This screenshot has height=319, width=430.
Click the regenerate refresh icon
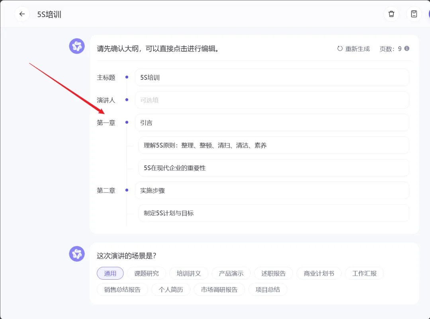(x=340, y=49)
